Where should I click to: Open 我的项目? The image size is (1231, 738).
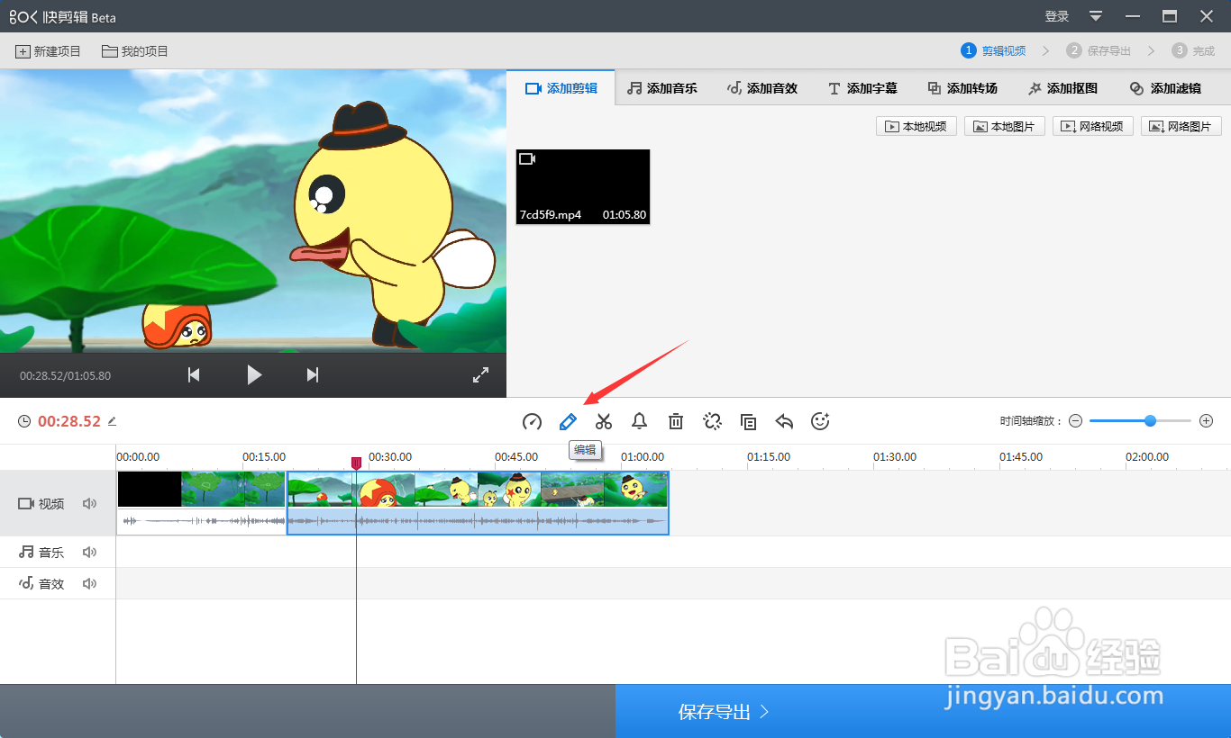click(x=135, y=51)
